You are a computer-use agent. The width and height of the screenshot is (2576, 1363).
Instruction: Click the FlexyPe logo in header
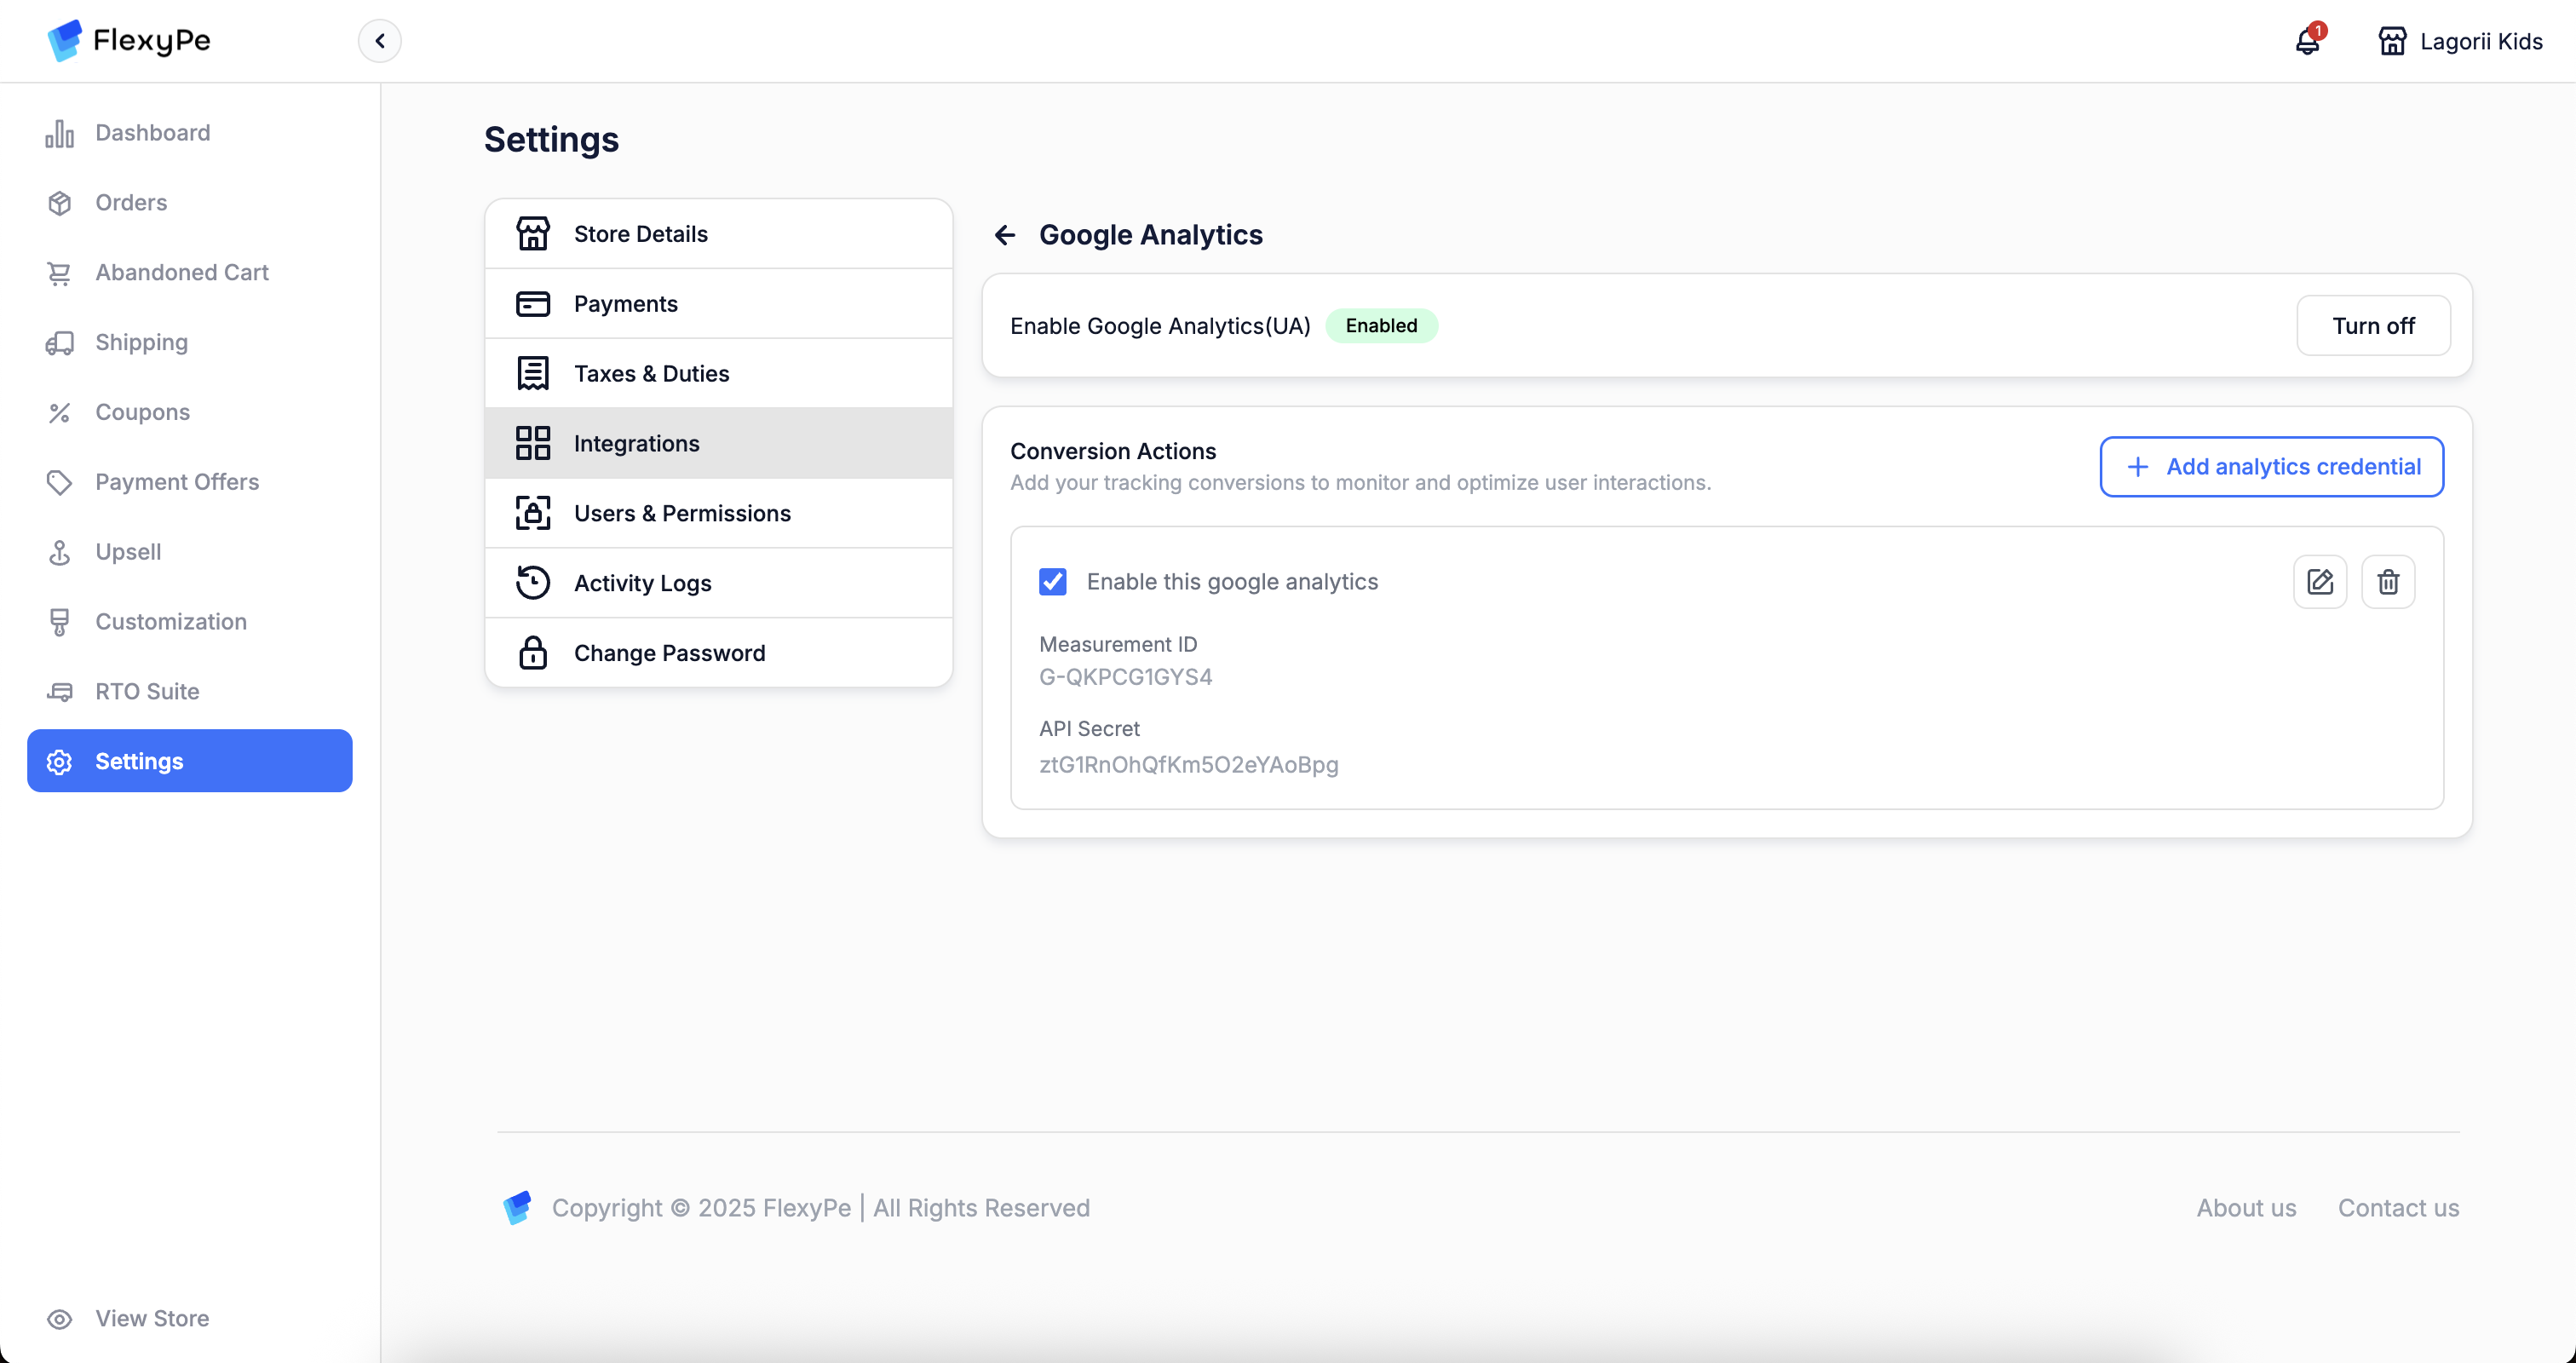[x=128, y=40]
